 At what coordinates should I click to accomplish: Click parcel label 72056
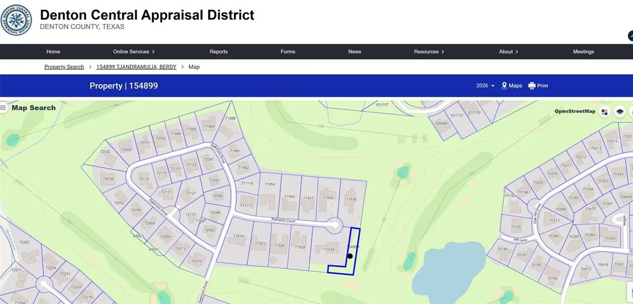click(x=135, y=210)
